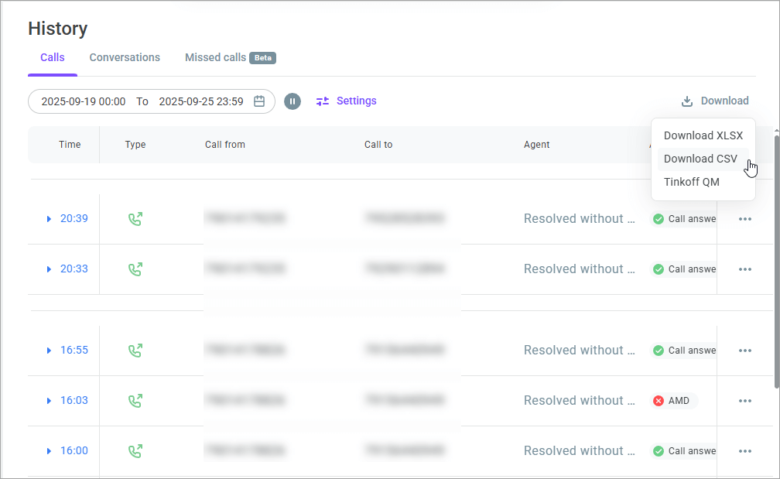The width and height of the screenshot is (780, 479).
Task: Click the Download button
Action: 714,101
